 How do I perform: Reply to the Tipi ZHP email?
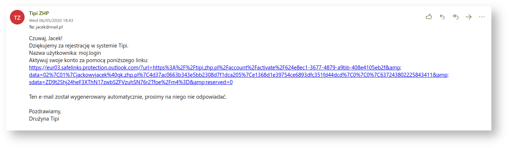pos(442,17)
